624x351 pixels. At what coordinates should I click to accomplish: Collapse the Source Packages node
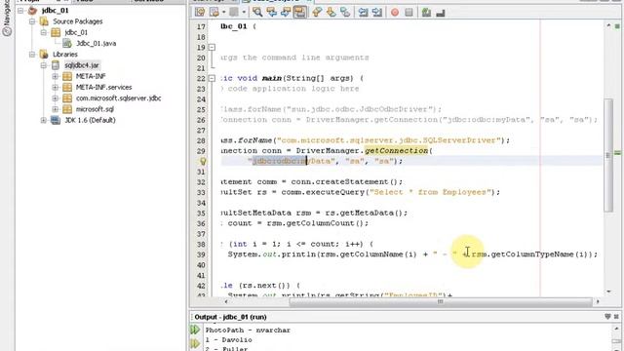pos(32,21)
